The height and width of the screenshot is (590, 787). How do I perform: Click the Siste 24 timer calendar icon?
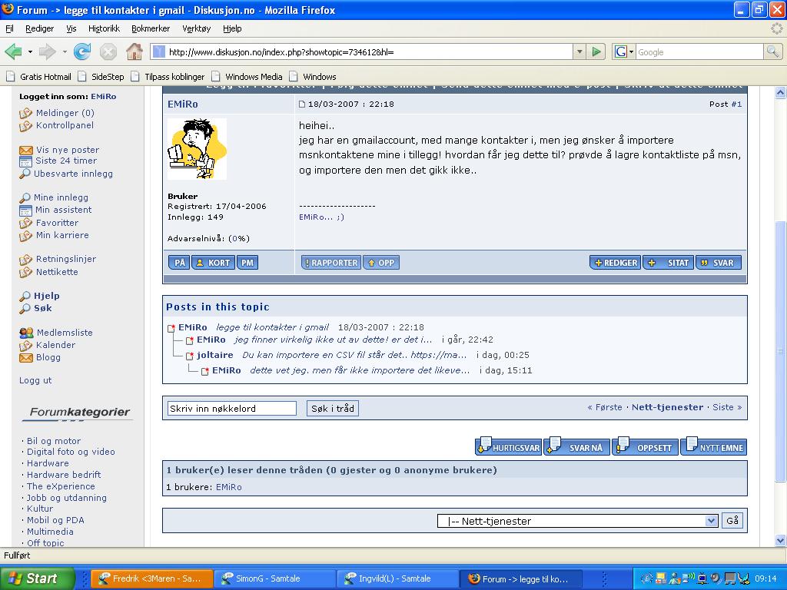(25, 161)
